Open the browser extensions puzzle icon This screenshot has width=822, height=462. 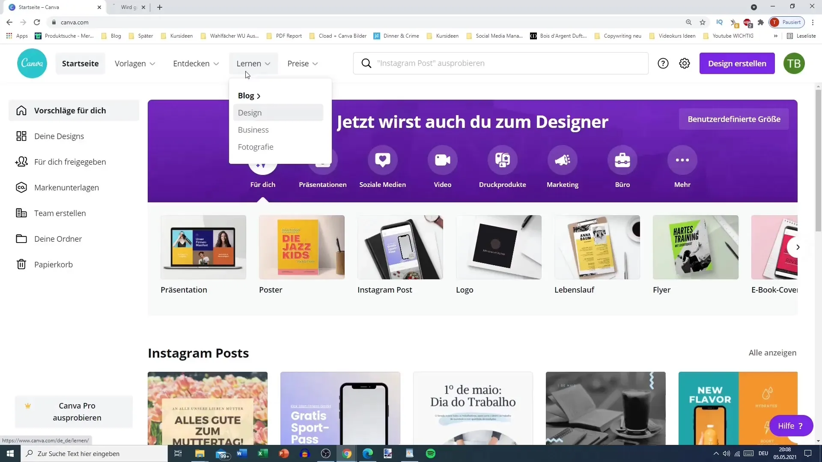click(x=761, y=22)
